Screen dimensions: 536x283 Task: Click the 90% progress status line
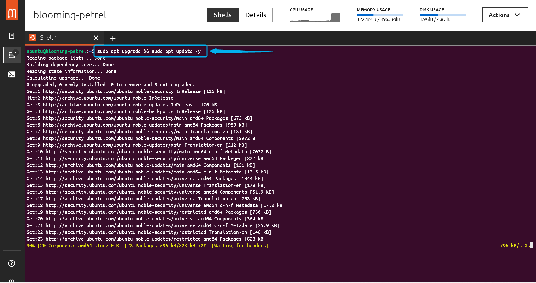(x=147, y=246)
